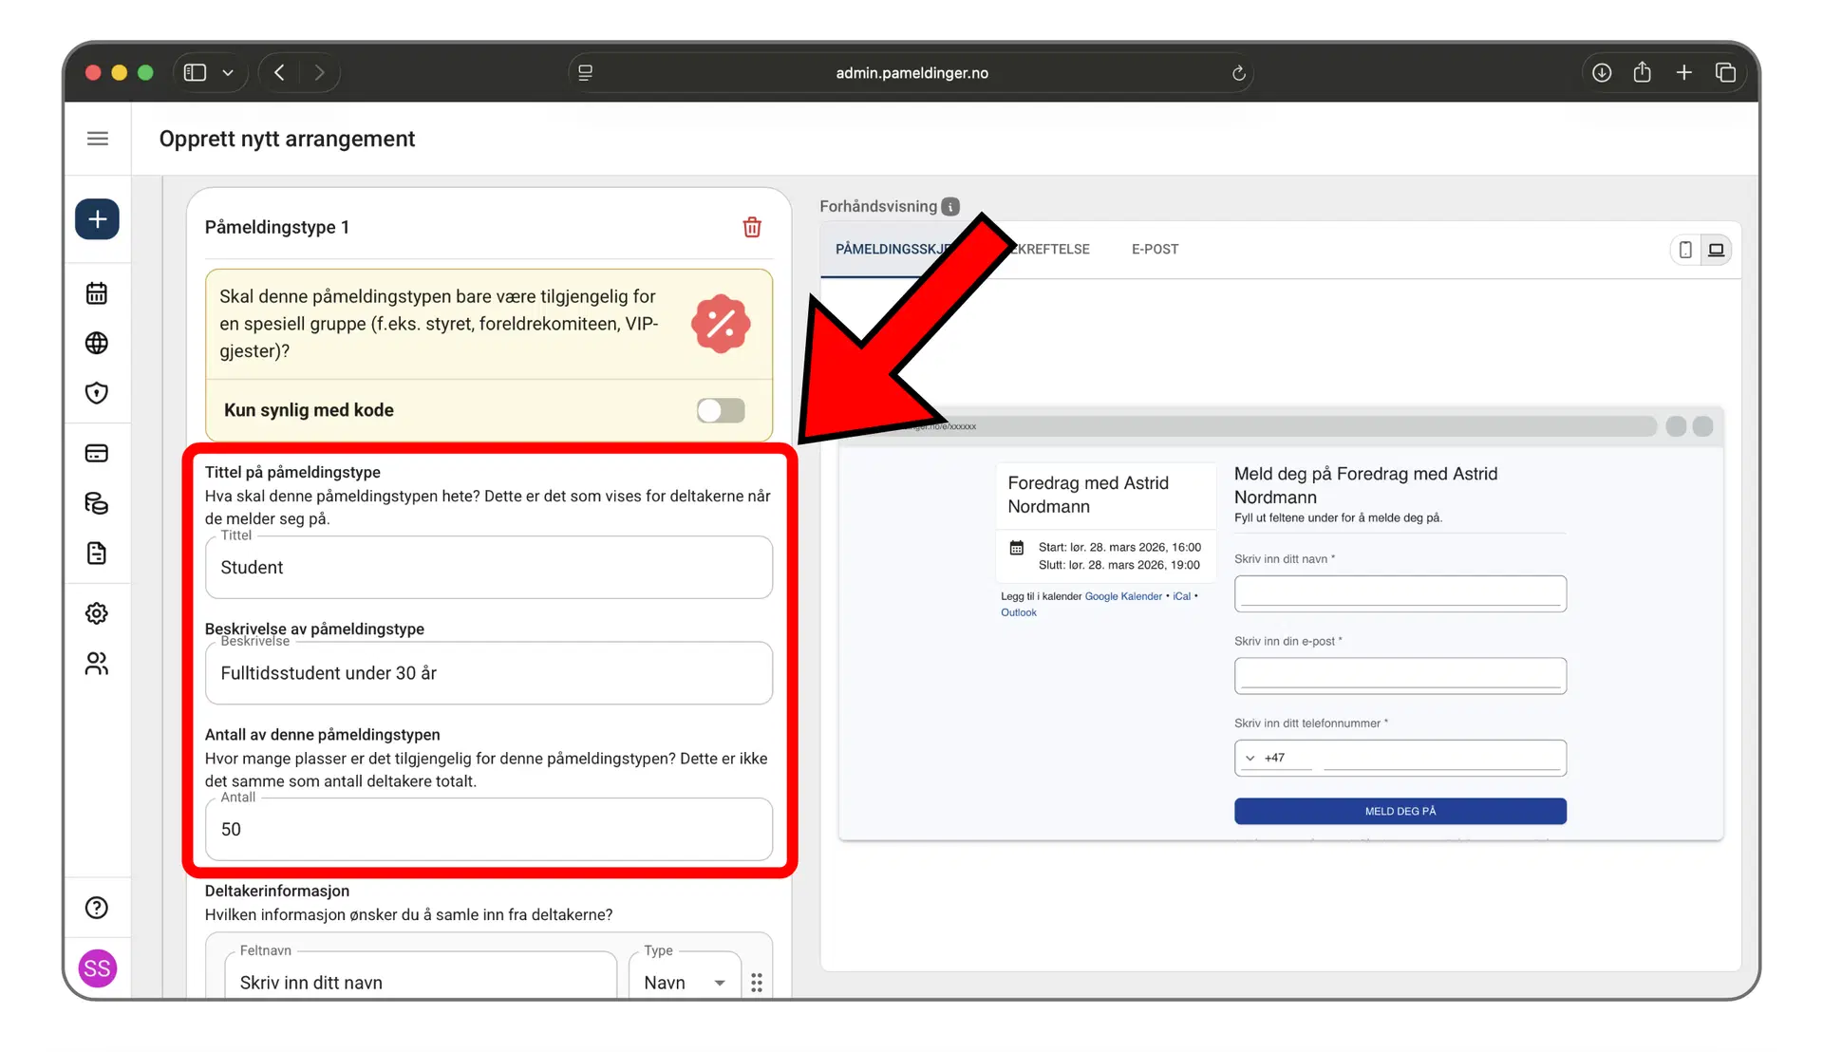Click the blue plus create button

click(97, 219)
